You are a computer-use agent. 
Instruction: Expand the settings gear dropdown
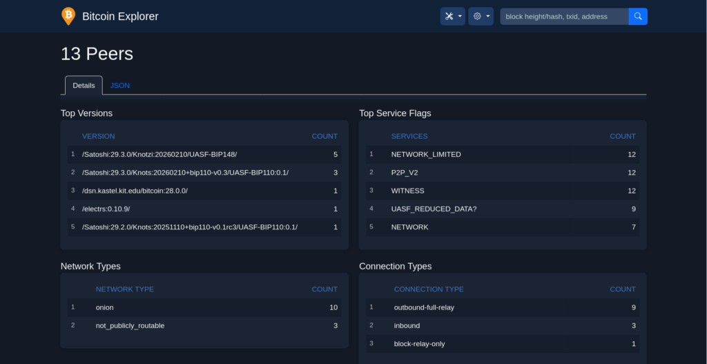(x=481, y=17)
